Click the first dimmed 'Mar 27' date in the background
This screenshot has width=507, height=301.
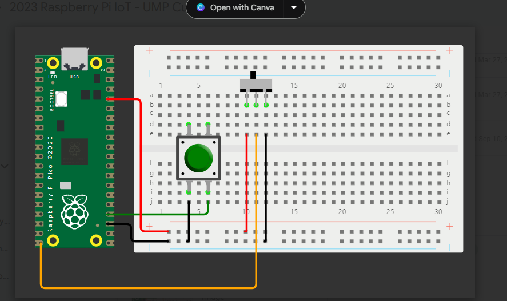click(492, 60)
